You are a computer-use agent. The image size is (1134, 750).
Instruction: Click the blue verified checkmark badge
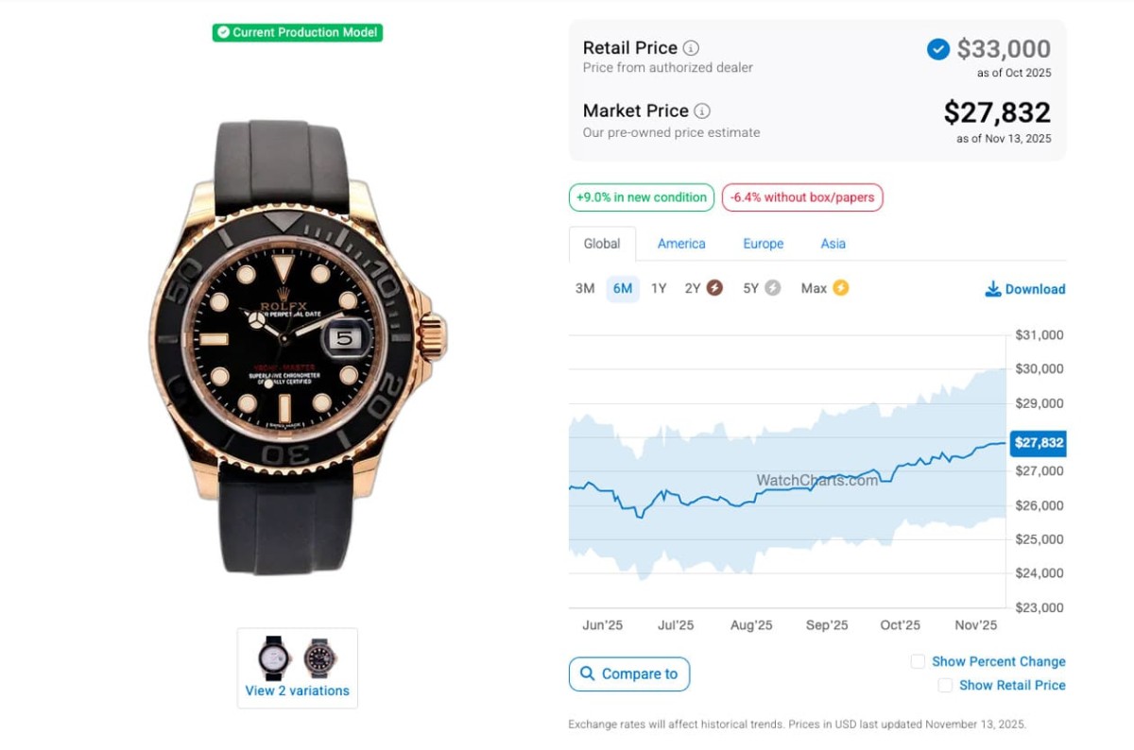click(938, 49)
